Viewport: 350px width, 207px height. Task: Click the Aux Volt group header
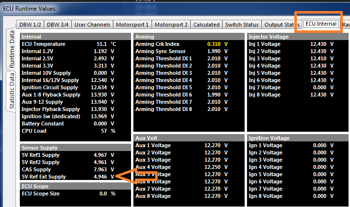(189, 138)
